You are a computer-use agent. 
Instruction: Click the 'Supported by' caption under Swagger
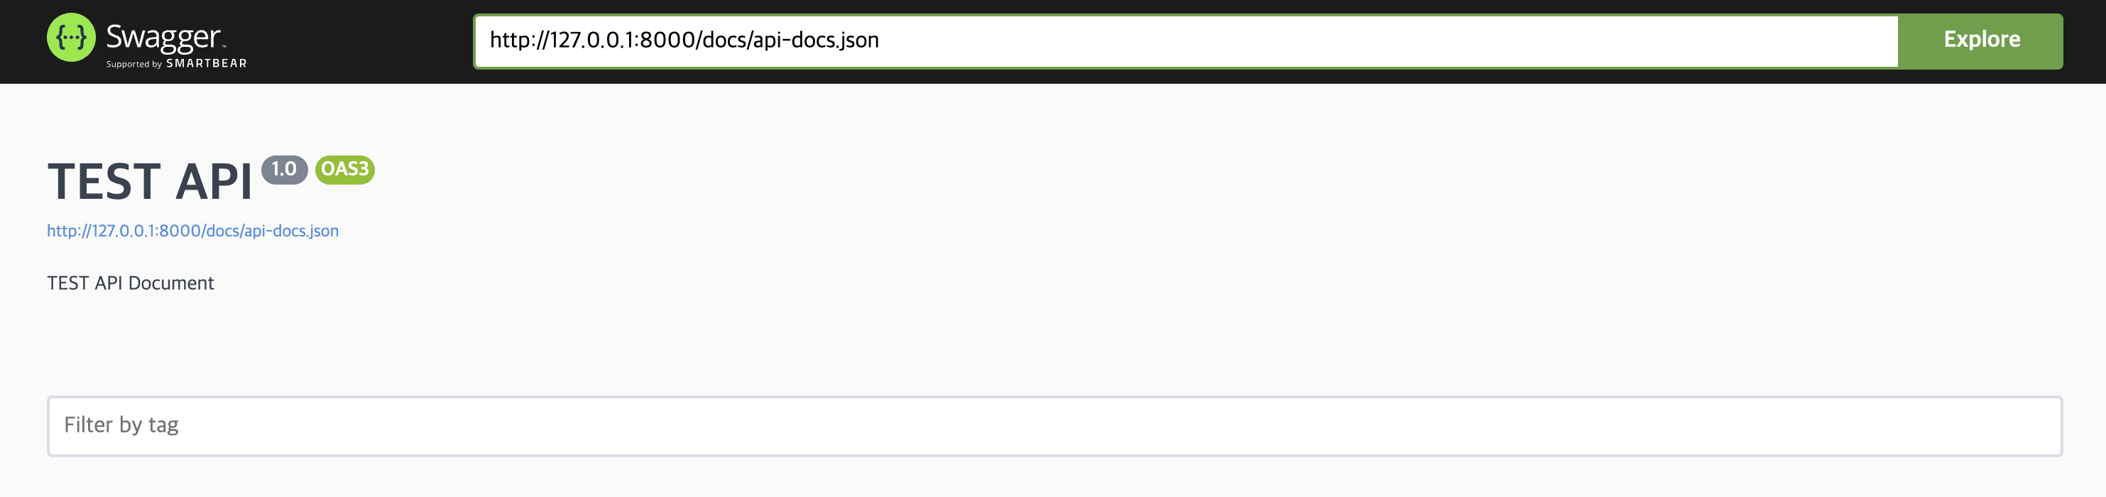click(x=134, y=65)
